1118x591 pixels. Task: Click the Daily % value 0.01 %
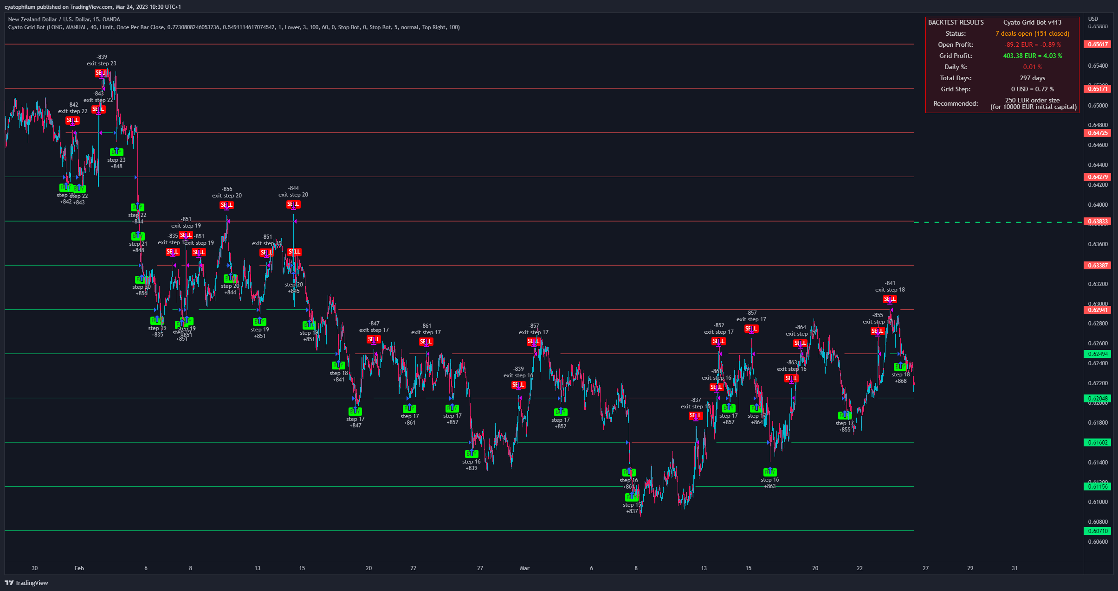pos(1032,67)
